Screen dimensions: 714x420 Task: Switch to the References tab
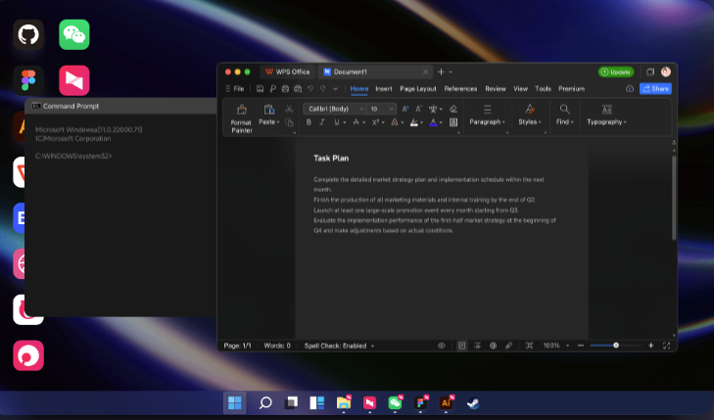(x=460, y=89)
